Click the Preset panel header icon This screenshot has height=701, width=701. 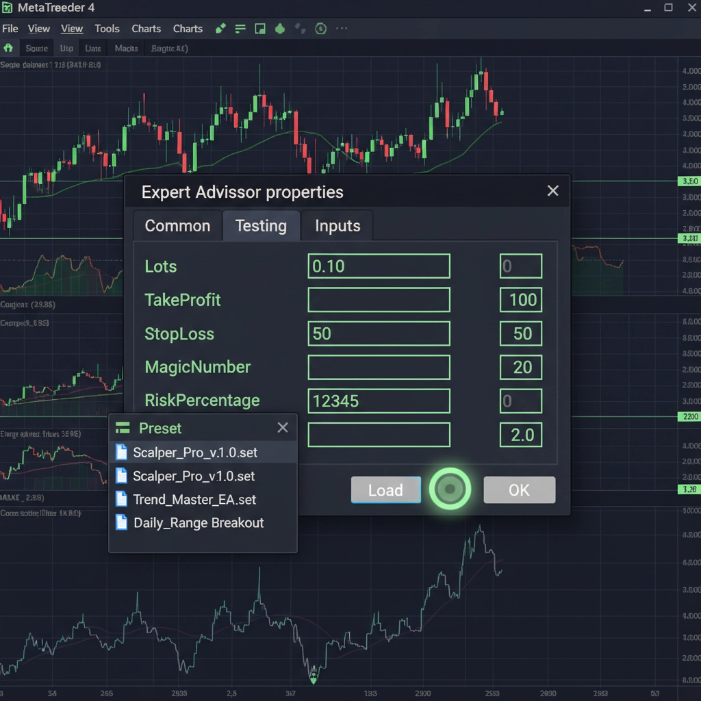click(123, 429)
